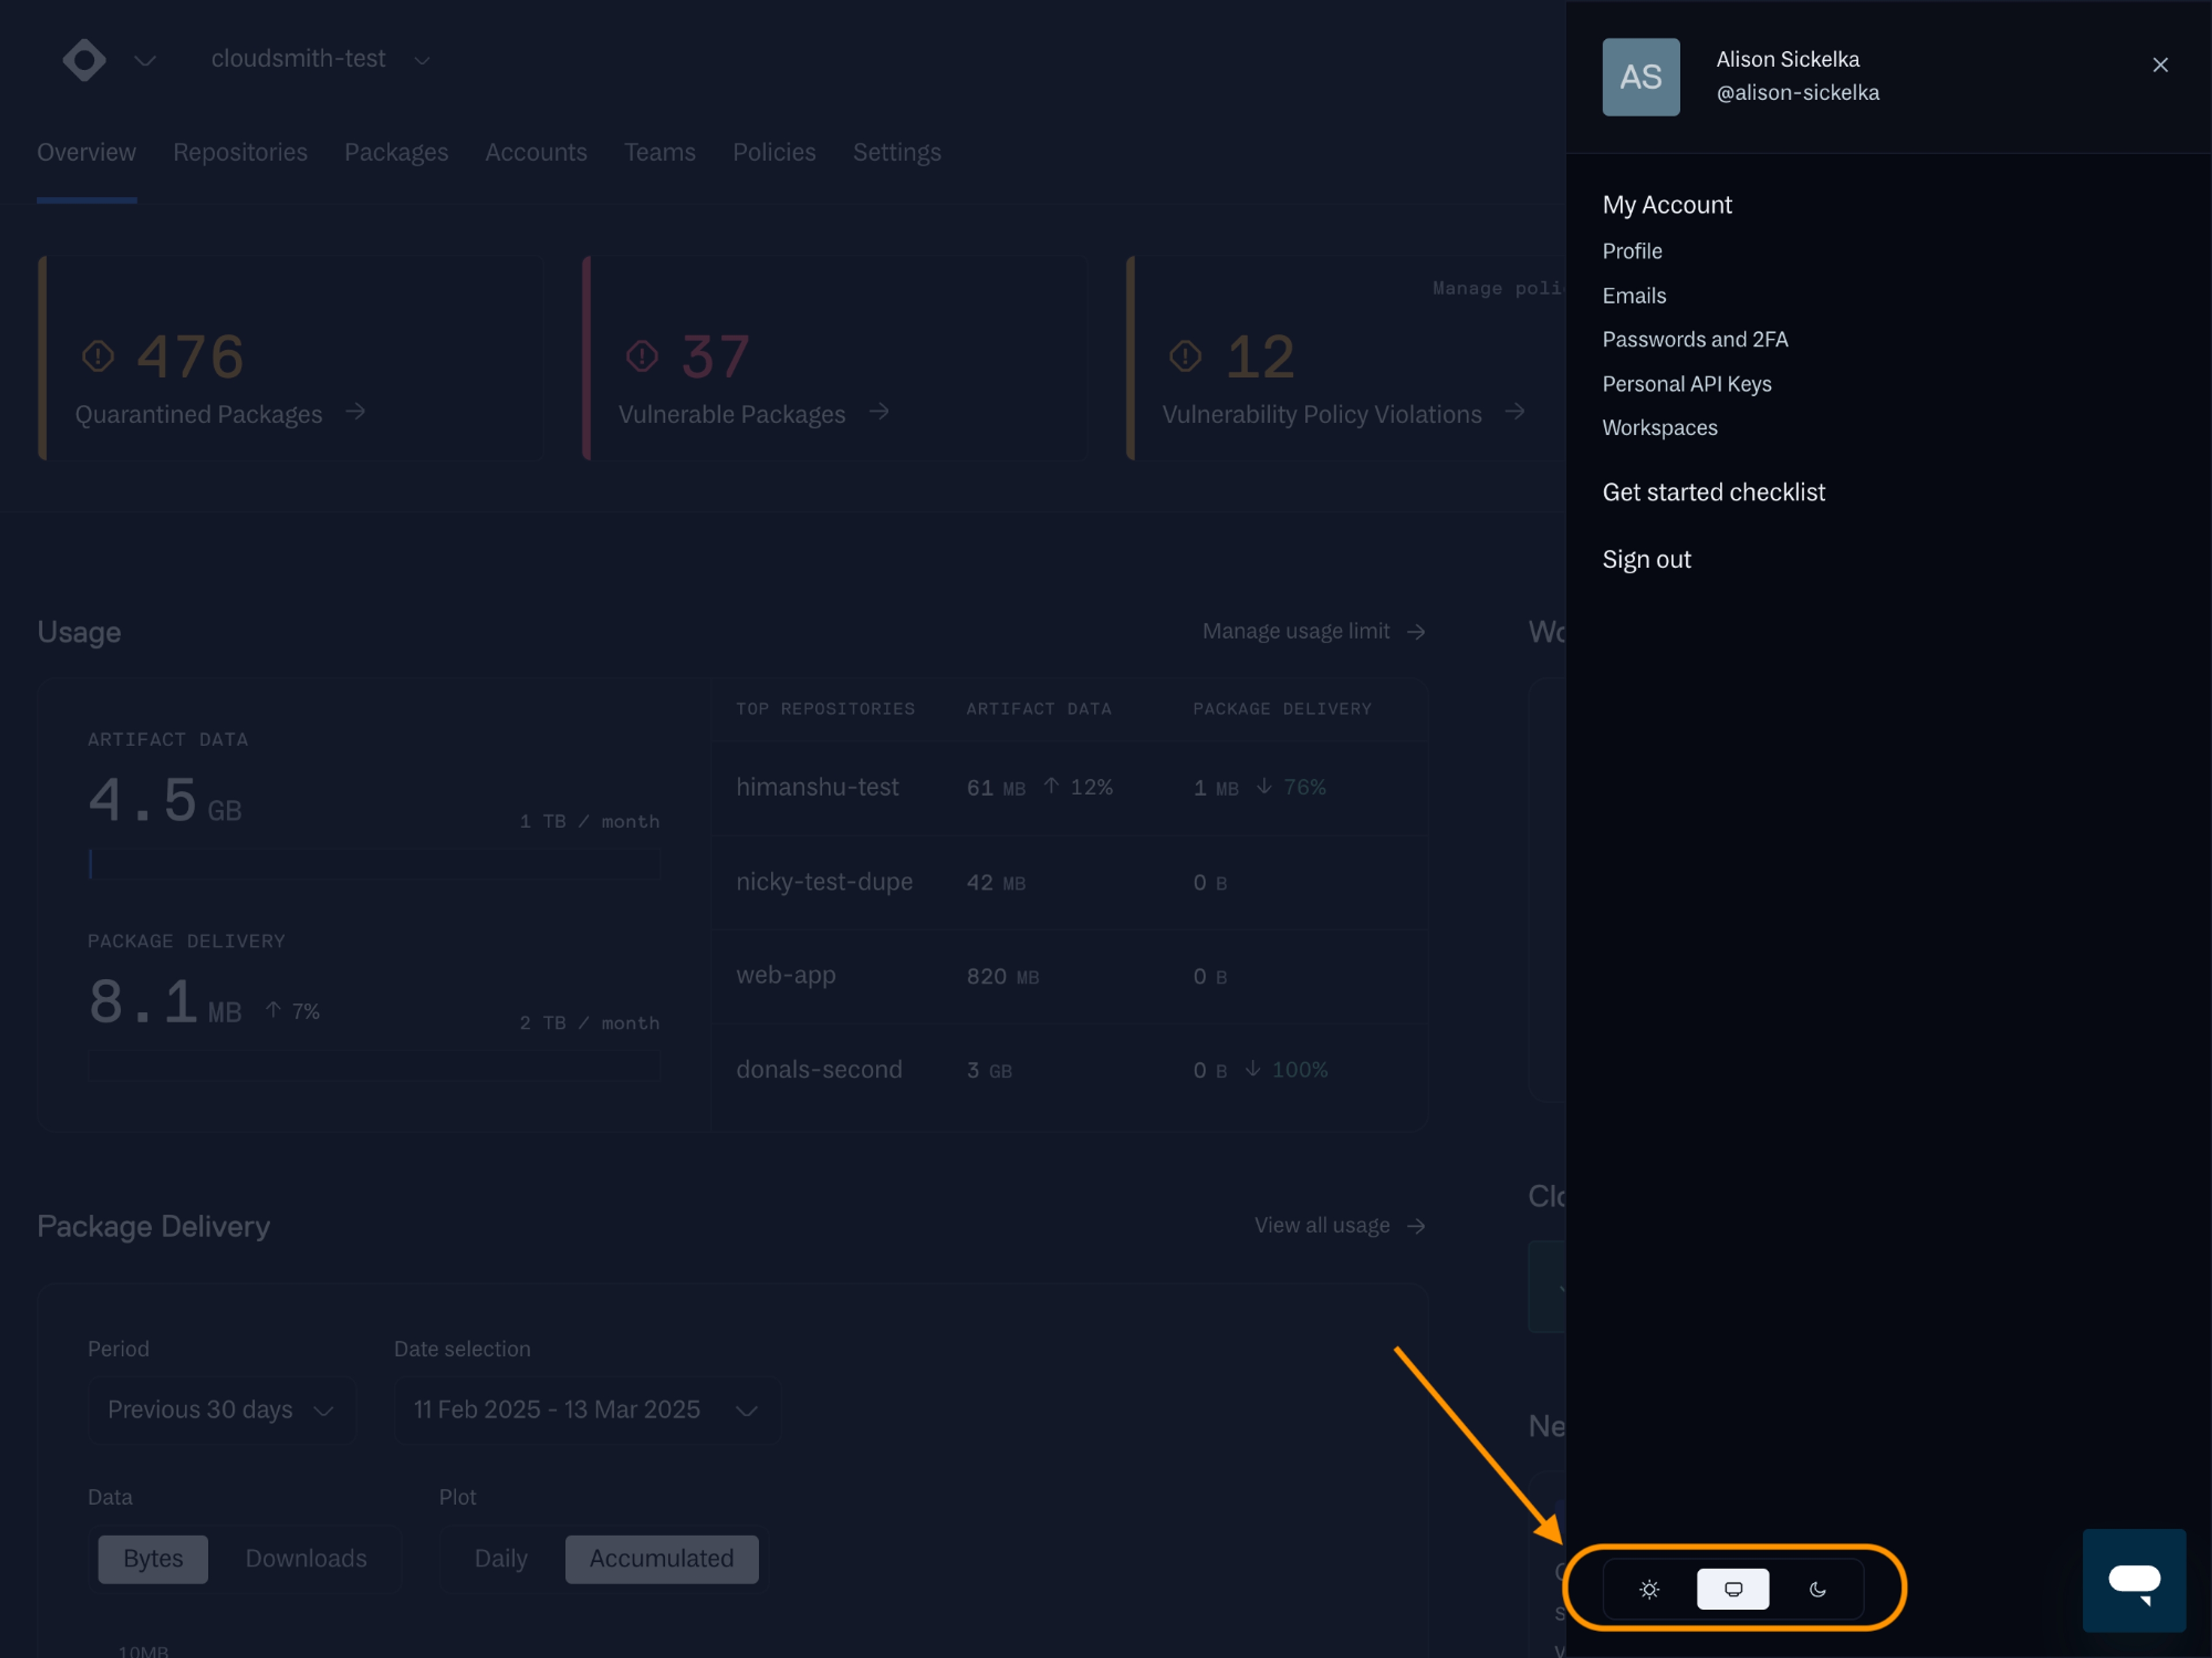Expand the cloudsmith-test workspace dropdown
This screenshot has height=1658, width=2212.
click(x=320, y=60)
